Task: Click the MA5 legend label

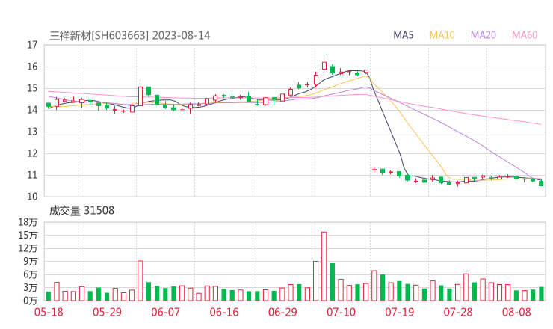Action: coord(403,35)
